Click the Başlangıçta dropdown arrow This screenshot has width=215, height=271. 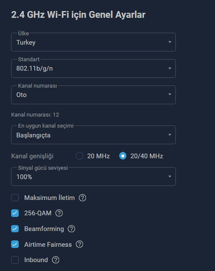pyautogui.click(x=170, y=135)
